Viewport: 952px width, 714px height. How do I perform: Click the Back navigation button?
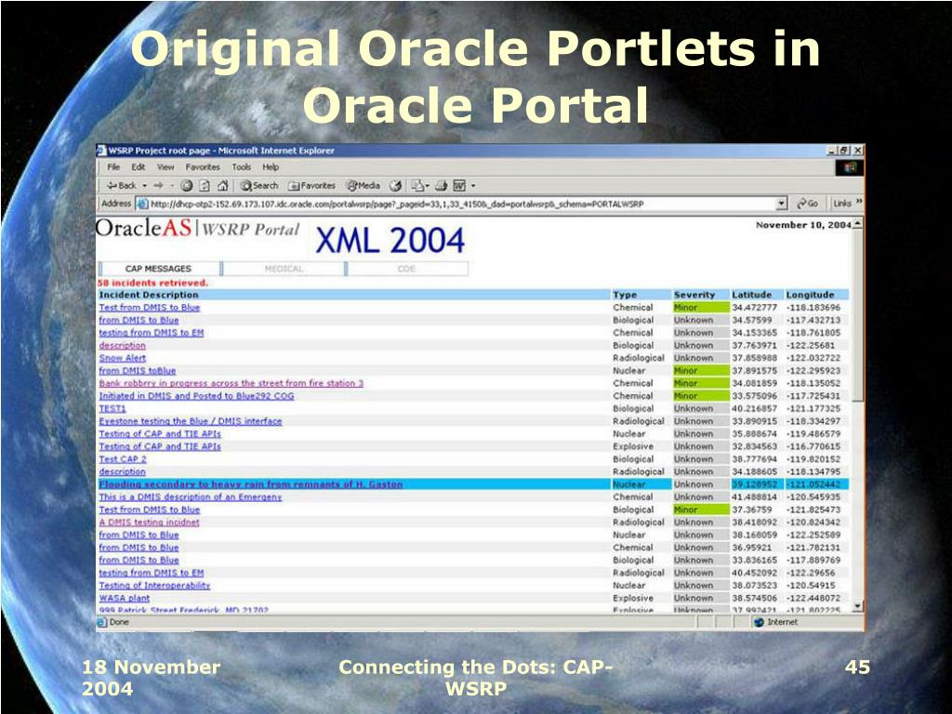pyautogui.click(x=122, y=186)
